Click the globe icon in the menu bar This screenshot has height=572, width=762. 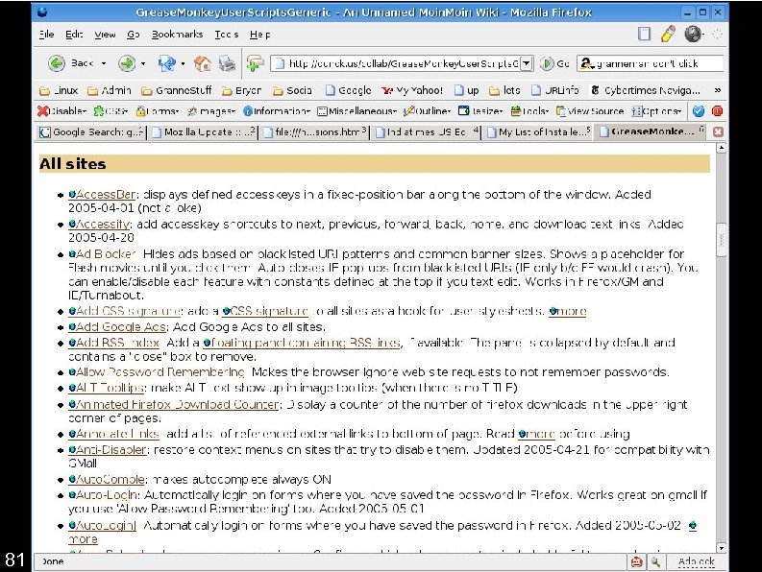tap(693, 34)
